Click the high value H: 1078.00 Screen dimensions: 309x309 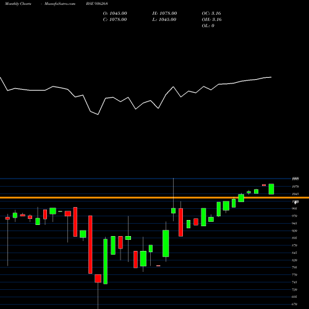164,14
